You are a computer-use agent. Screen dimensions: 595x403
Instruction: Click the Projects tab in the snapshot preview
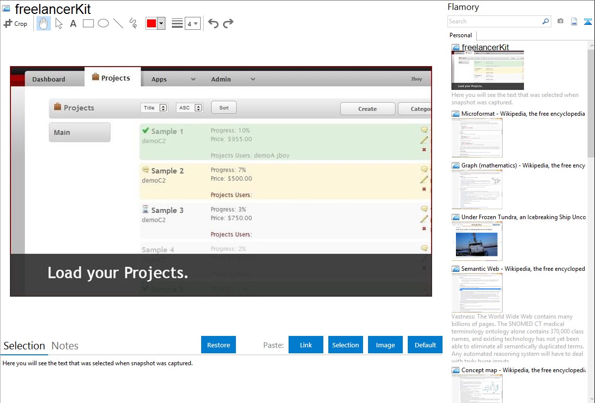coord(112,78)
